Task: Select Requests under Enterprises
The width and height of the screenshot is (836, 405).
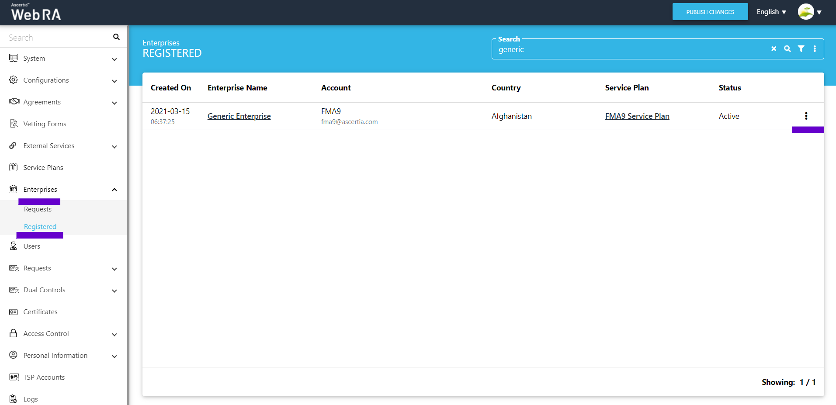Action: pos(38,209)
